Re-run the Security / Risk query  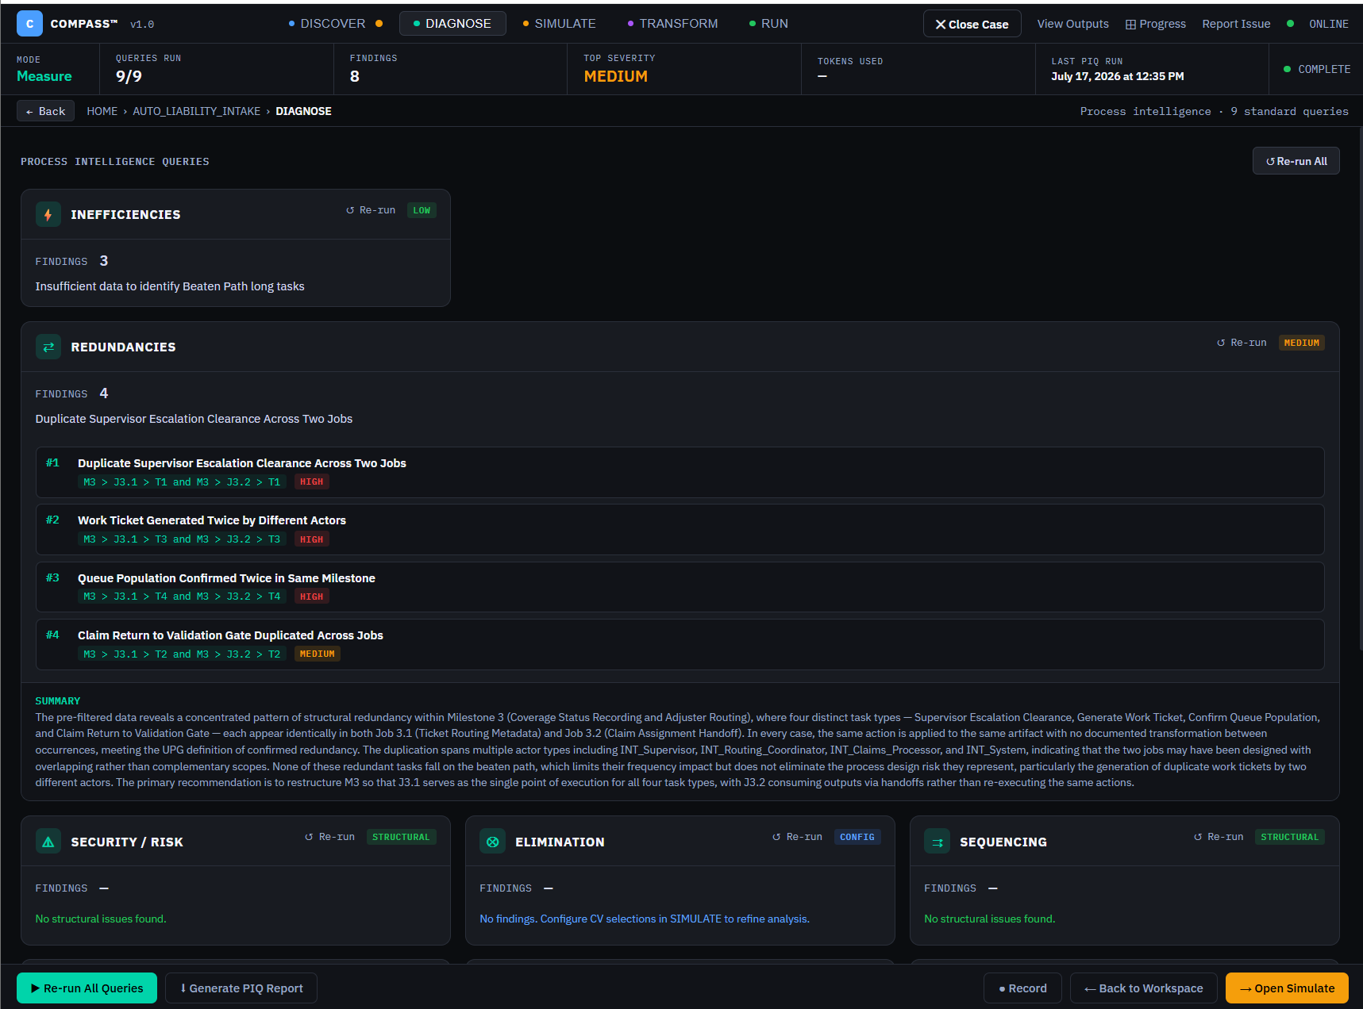(x=329, y=837)
